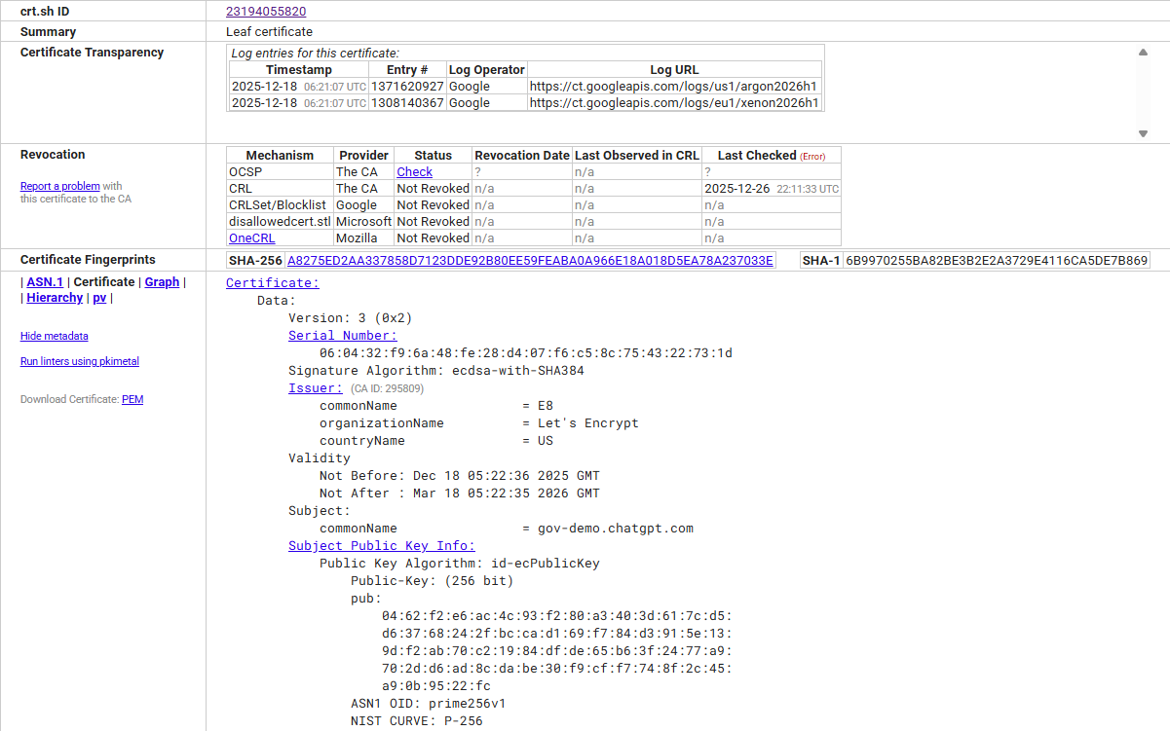1170x731 pixels.
Task: Open the Issuer details link
Action: (314, 387)
